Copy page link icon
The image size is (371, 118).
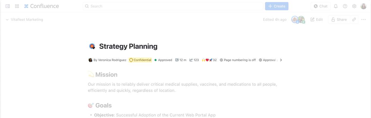coord(354,19)
